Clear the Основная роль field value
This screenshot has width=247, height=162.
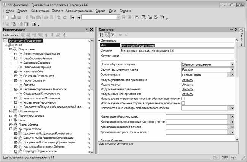[x=233, y=75]
